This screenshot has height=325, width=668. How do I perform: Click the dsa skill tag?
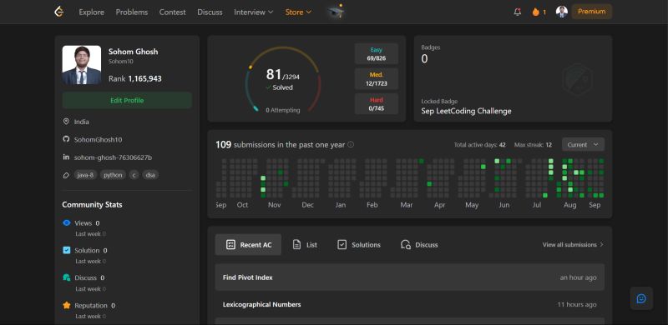(150, 175)
